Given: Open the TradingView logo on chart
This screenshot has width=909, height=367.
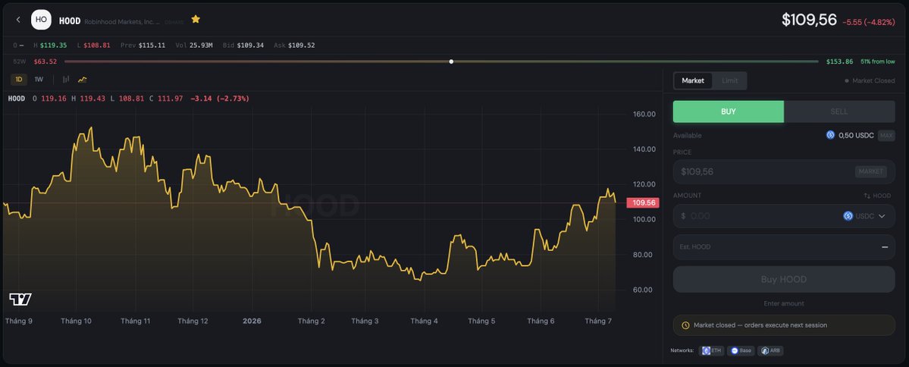Looking at the screenshot, I should point(20,300).
